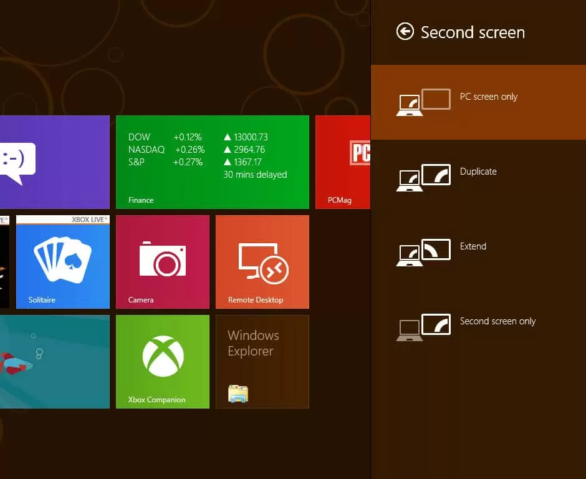The width and height of the screenshot is (586, 479).
Task: Go back using the Second screen arrow
Action: 405,31
